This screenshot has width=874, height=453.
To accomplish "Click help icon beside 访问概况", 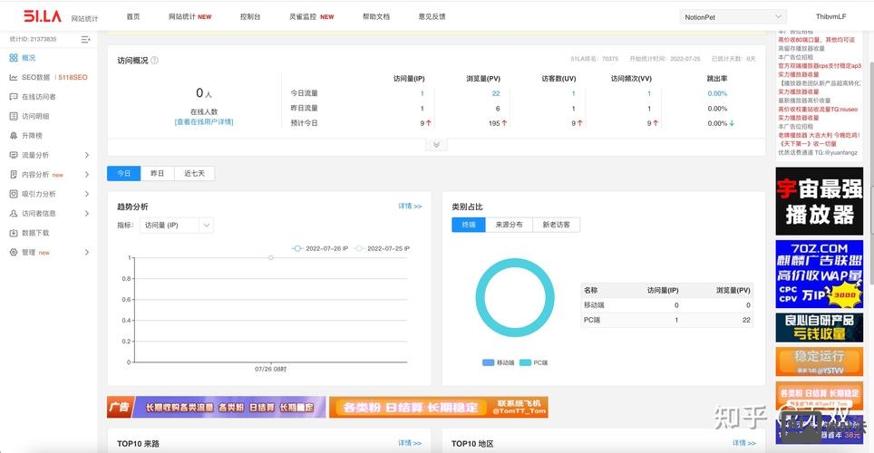I will (154, 60).
